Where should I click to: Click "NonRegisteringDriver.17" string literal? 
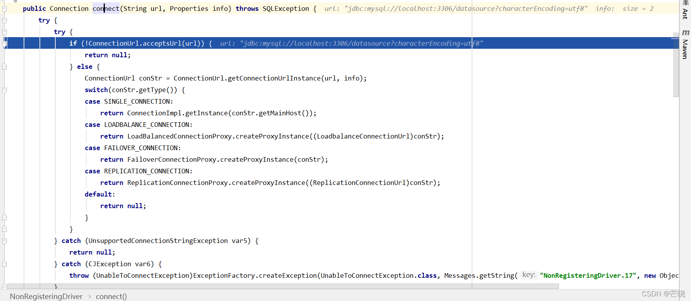click(588, 275)
